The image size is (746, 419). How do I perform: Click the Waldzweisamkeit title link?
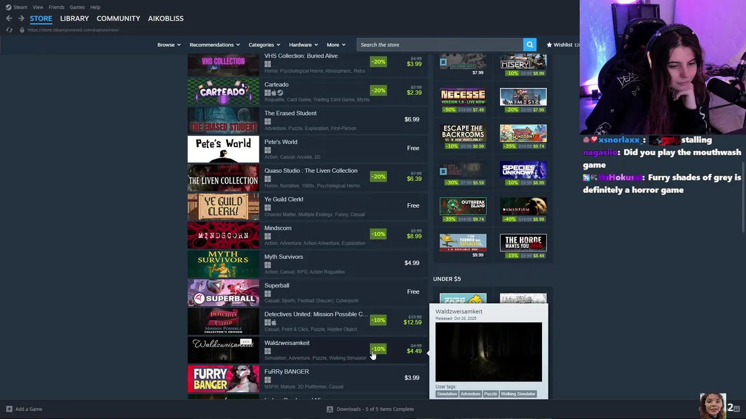coord(287,343)
